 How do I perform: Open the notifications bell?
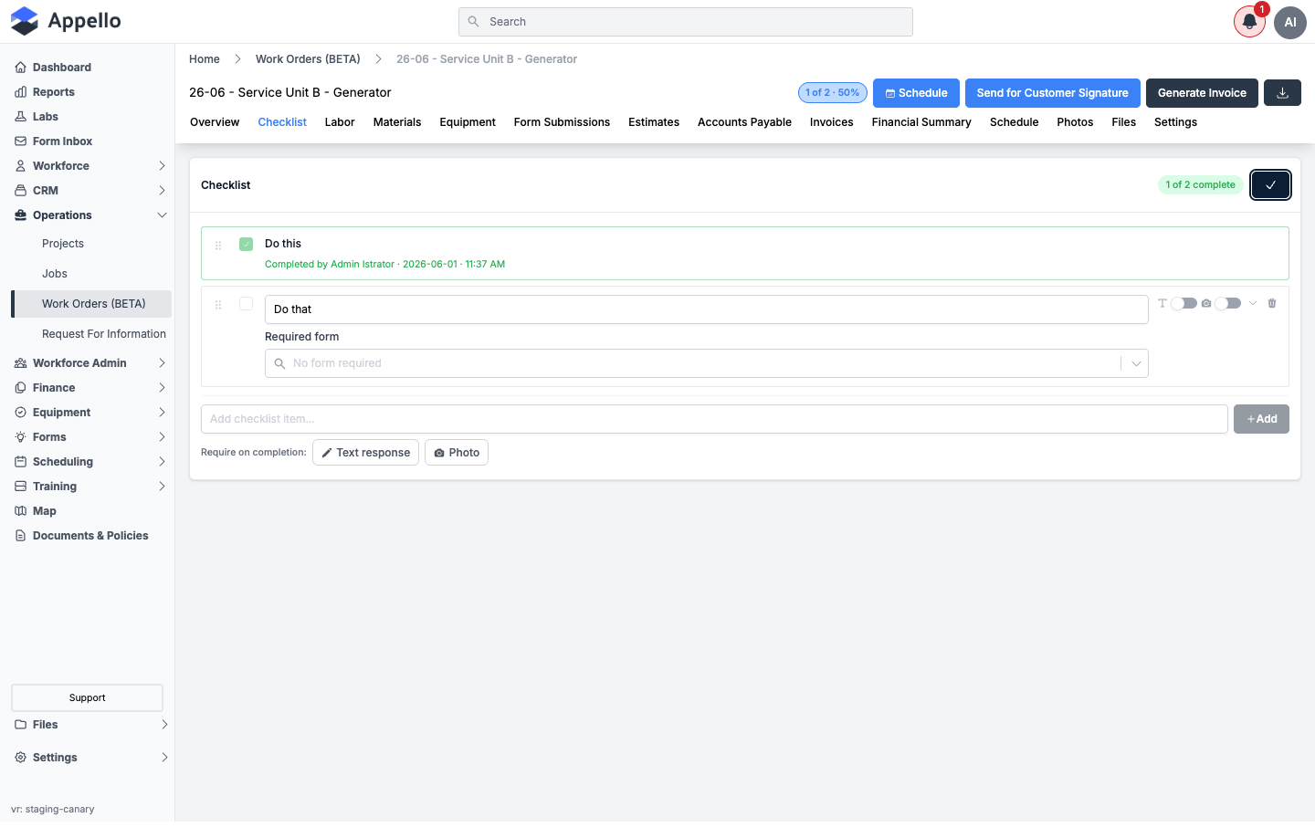click(1249, 22)
